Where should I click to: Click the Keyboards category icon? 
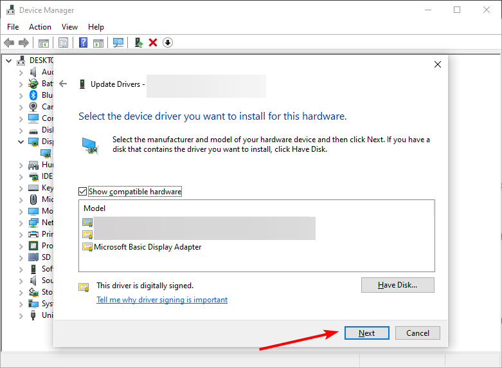click(33, 187)
